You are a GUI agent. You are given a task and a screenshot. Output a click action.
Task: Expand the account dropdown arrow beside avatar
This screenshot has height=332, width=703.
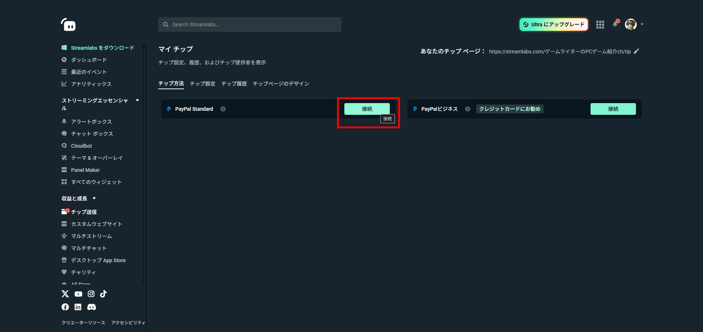(x=642, y=24)
